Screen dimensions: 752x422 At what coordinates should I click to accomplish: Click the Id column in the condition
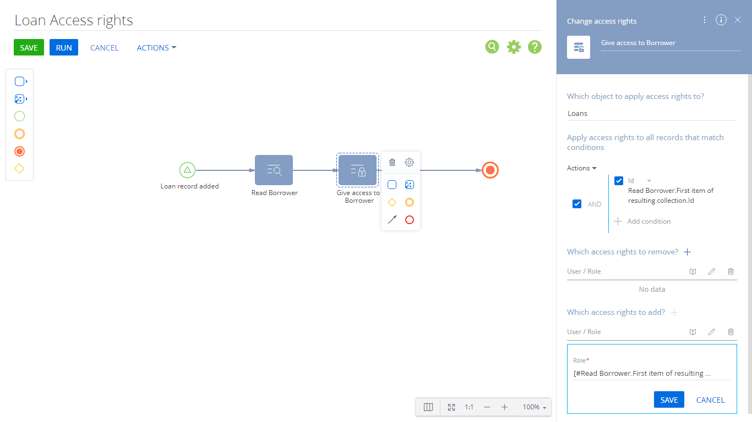click(631, 180)
